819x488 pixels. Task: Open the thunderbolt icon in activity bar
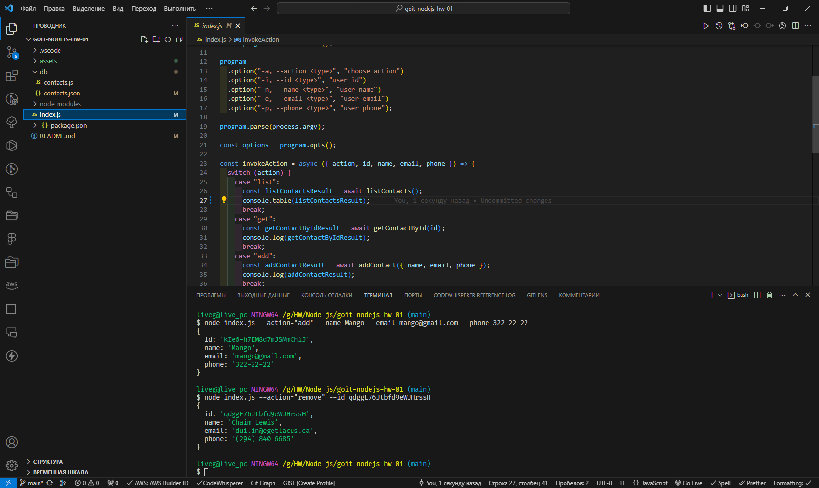12,356
